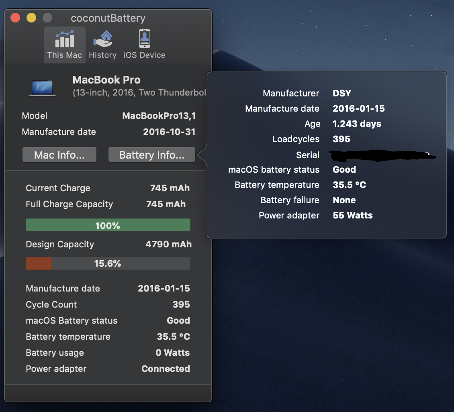Close the coconutBattery window with red button

[15, 18]
